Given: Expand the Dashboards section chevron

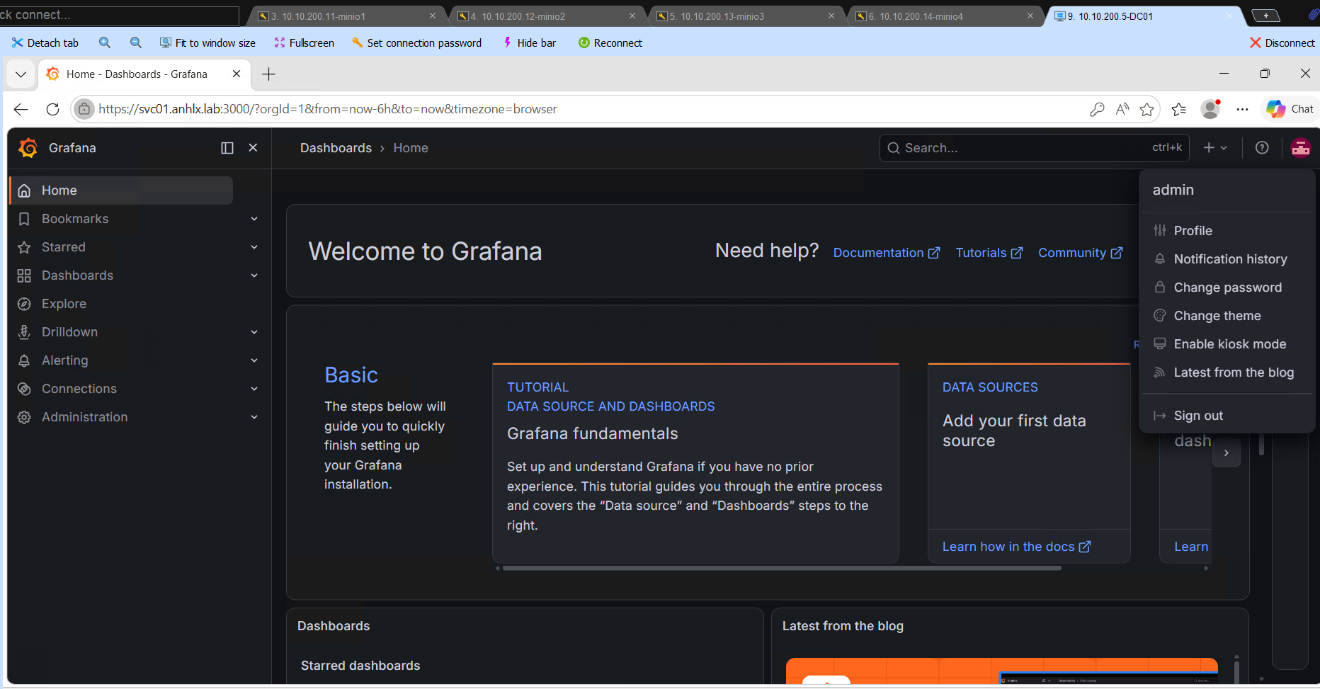Looking at the screenshot, I should click(254, 275).
